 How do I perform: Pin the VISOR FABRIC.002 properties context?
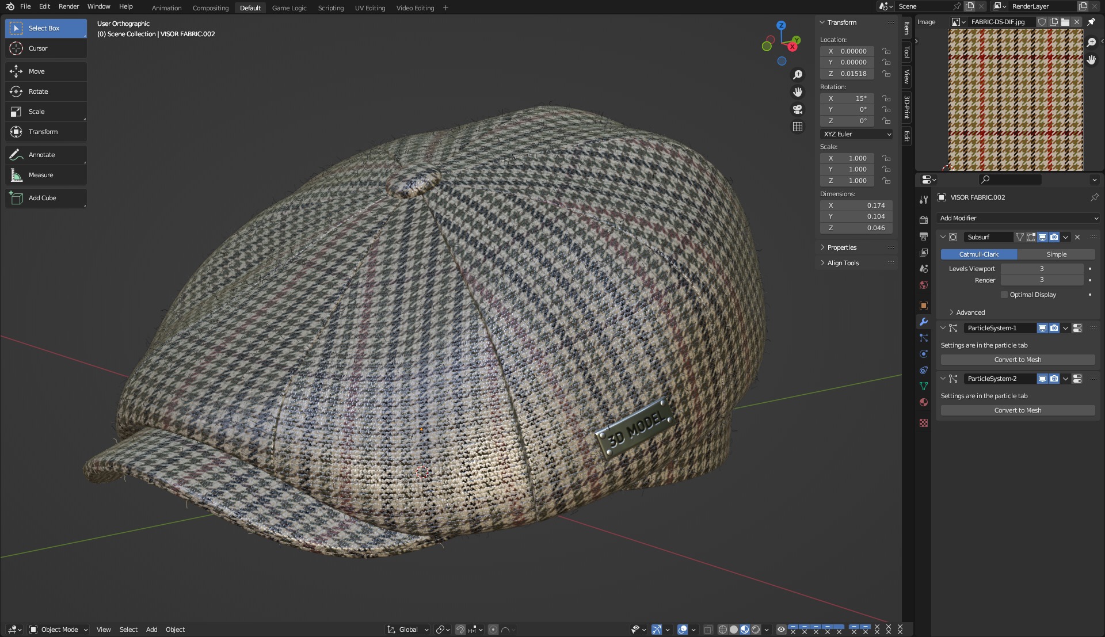pos(1094,197)
